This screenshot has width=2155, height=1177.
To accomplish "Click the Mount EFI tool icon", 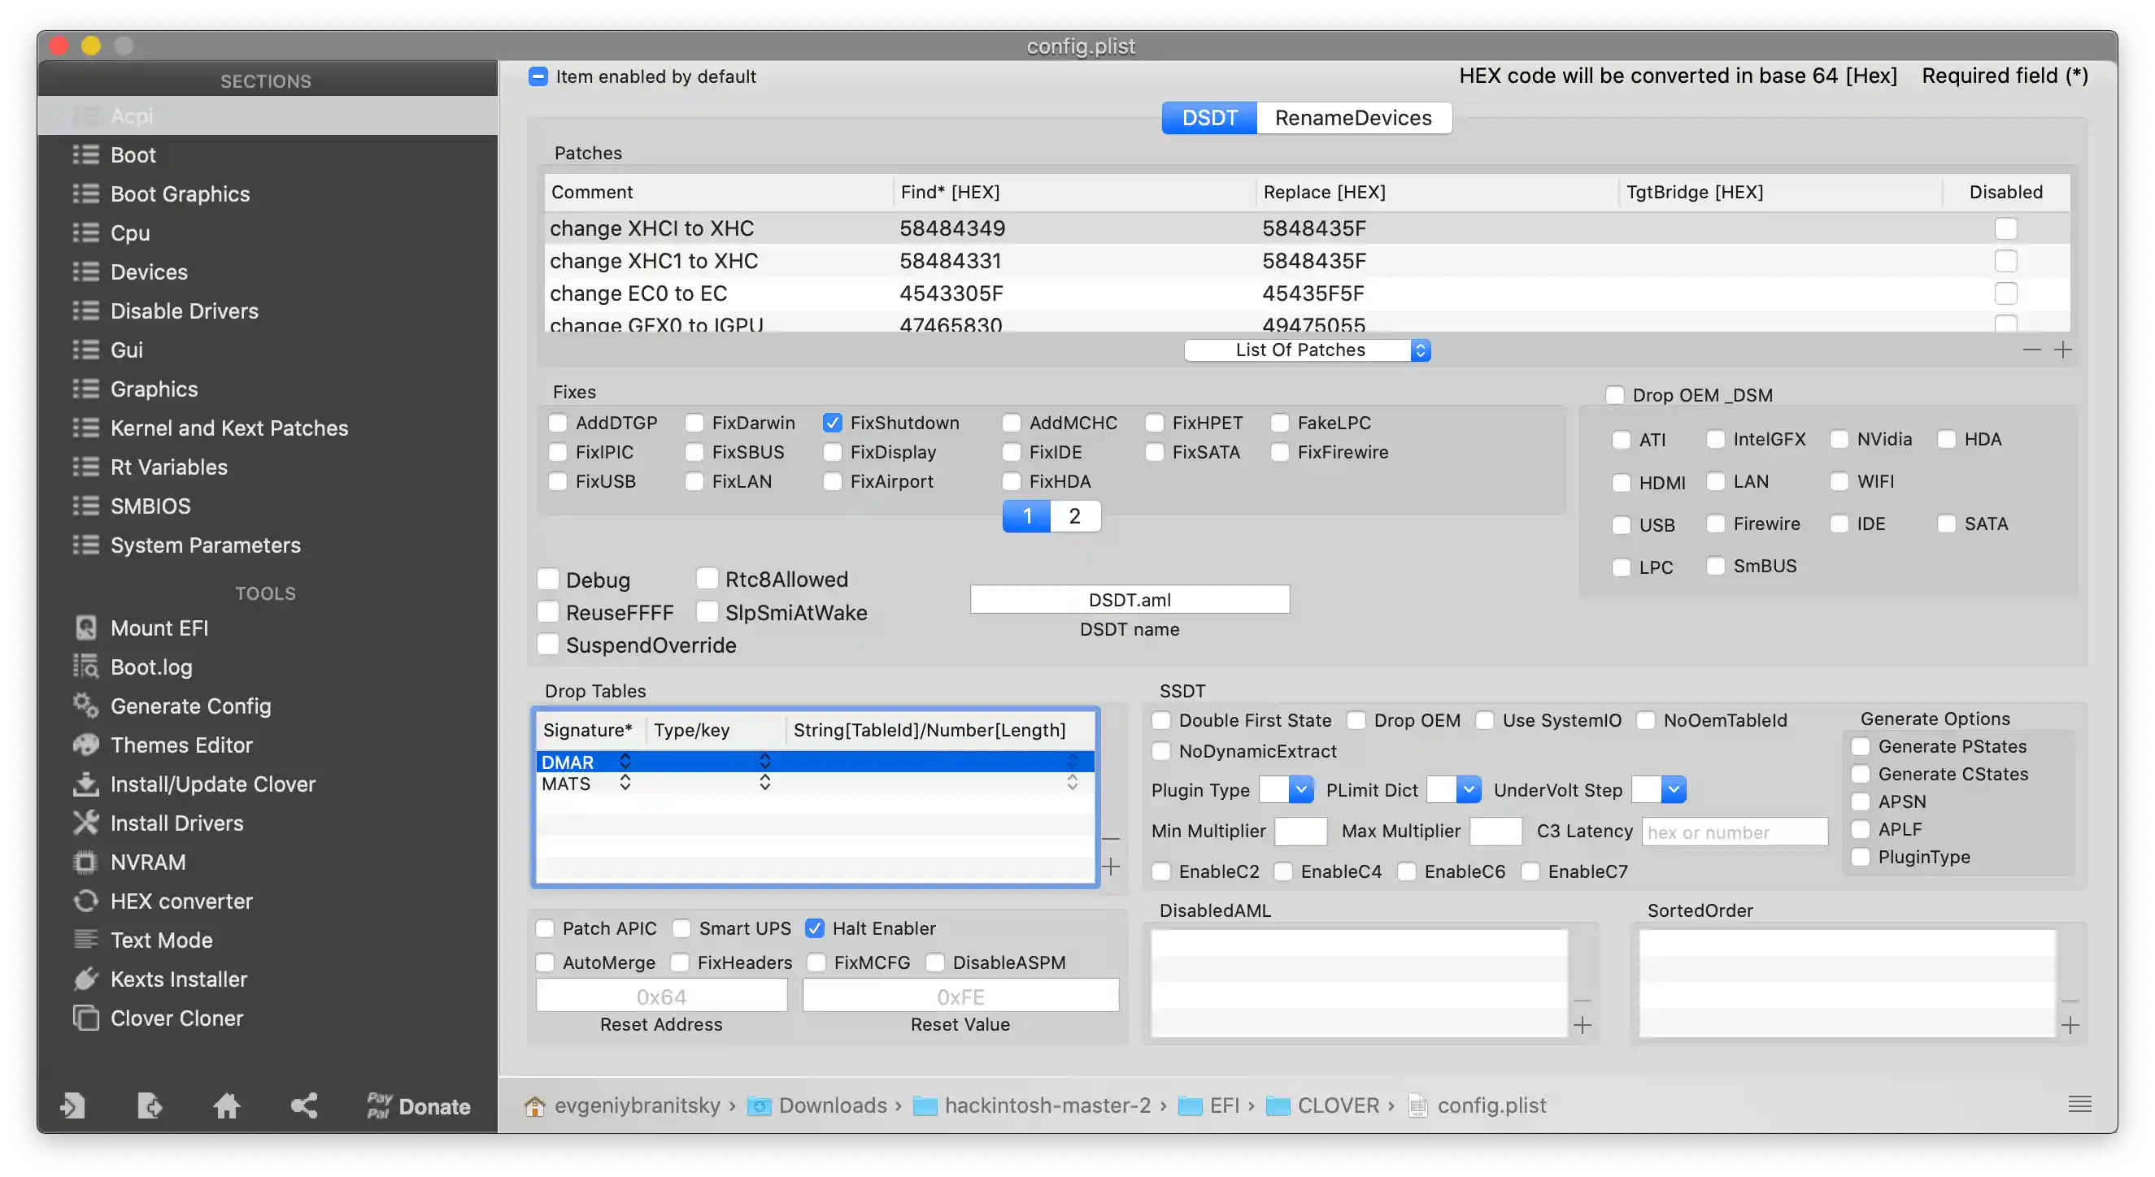I will point(85,628).
